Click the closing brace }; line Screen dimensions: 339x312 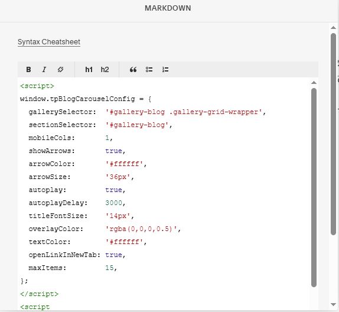point(24,281)
